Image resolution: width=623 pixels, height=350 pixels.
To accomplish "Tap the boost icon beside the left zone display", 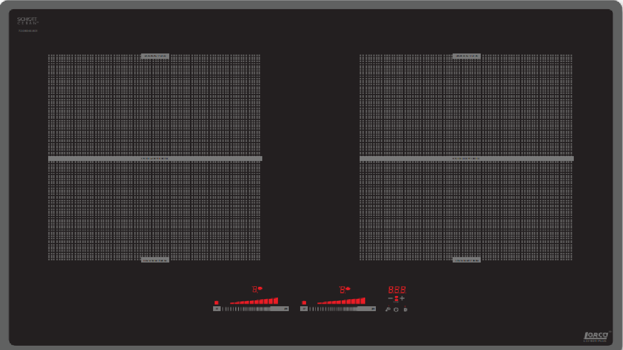I will pyautogui.click(x=260, y=289).
